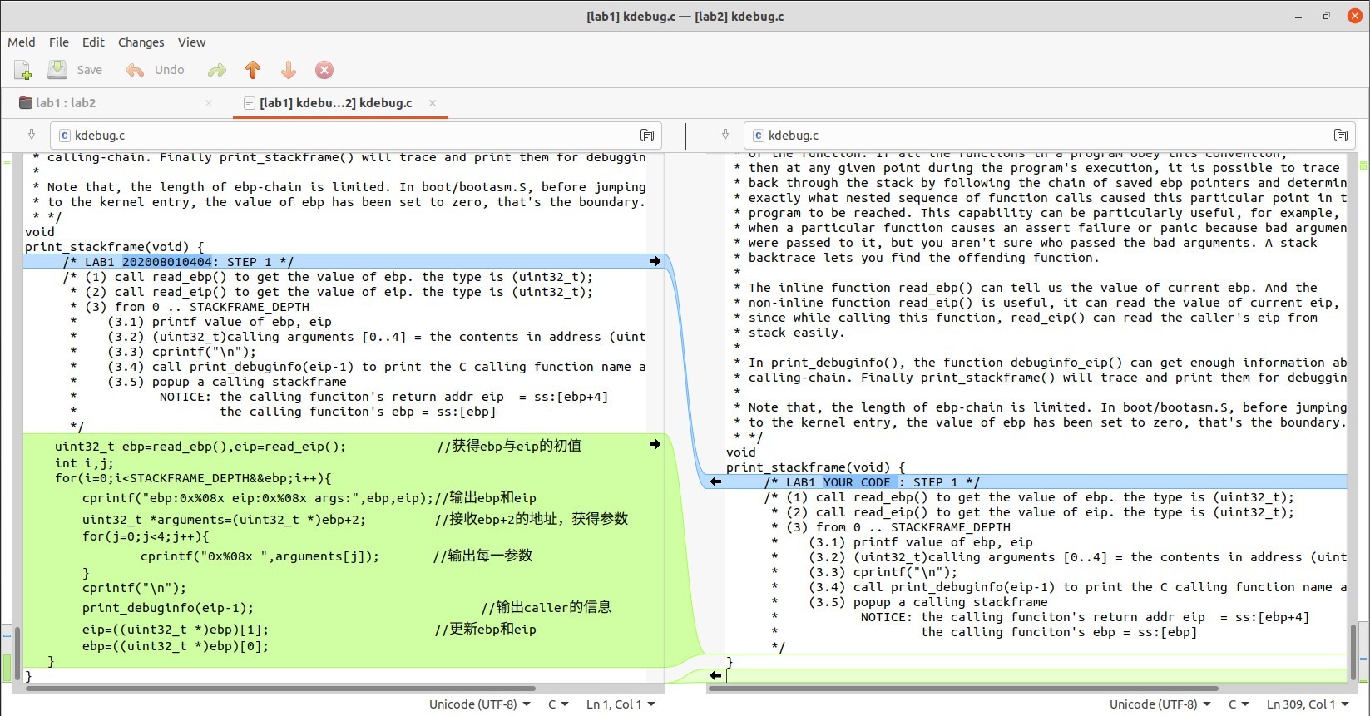Click the line 'int i,j;'
Viewport: 1370px width, 716px height.
[x=84, y=463]
